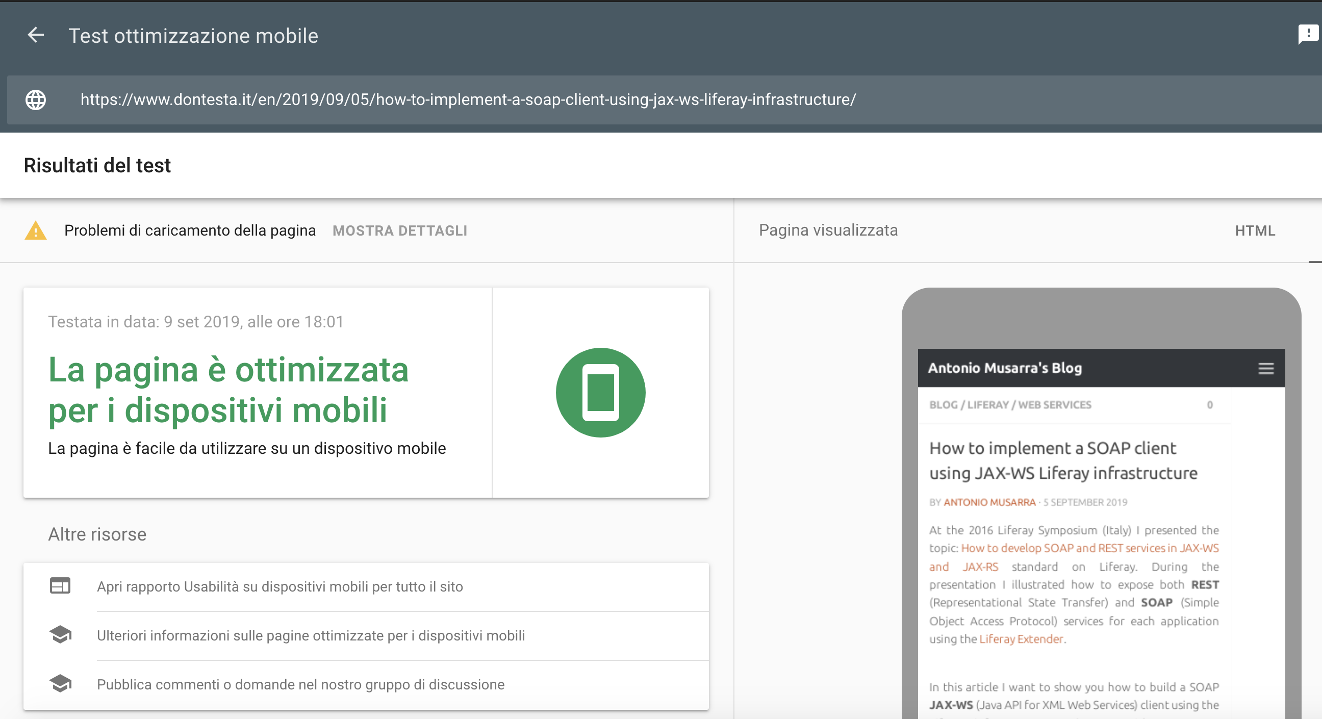Click the green mobile phone icon
1322x719 pixels.
point(600,393)
